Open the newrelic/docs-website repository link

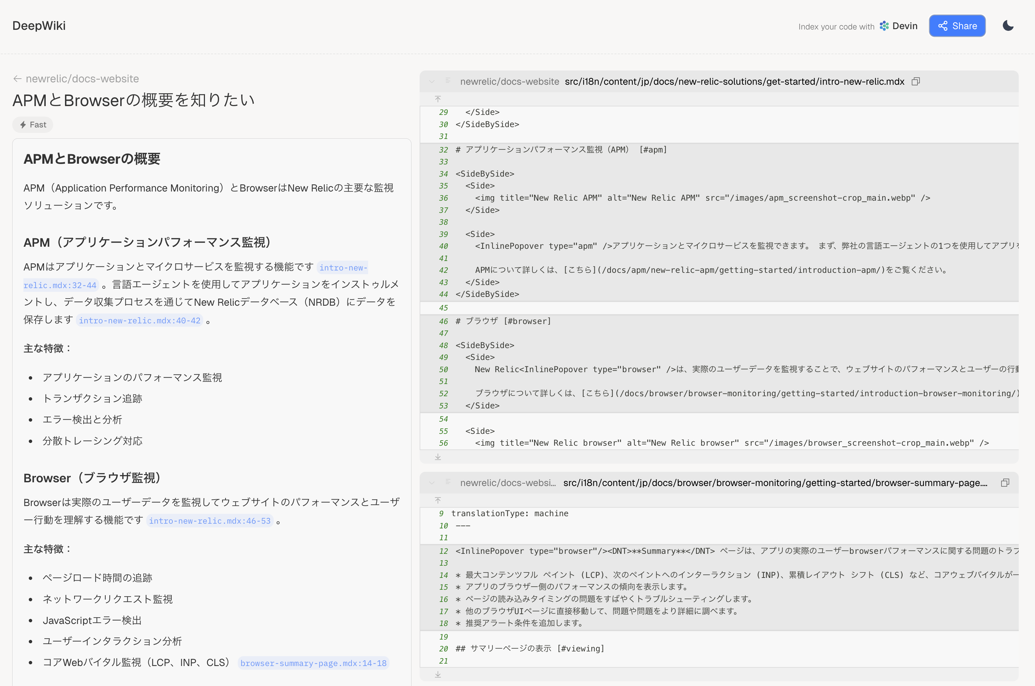pyautogui.click(x=82, y=78)
